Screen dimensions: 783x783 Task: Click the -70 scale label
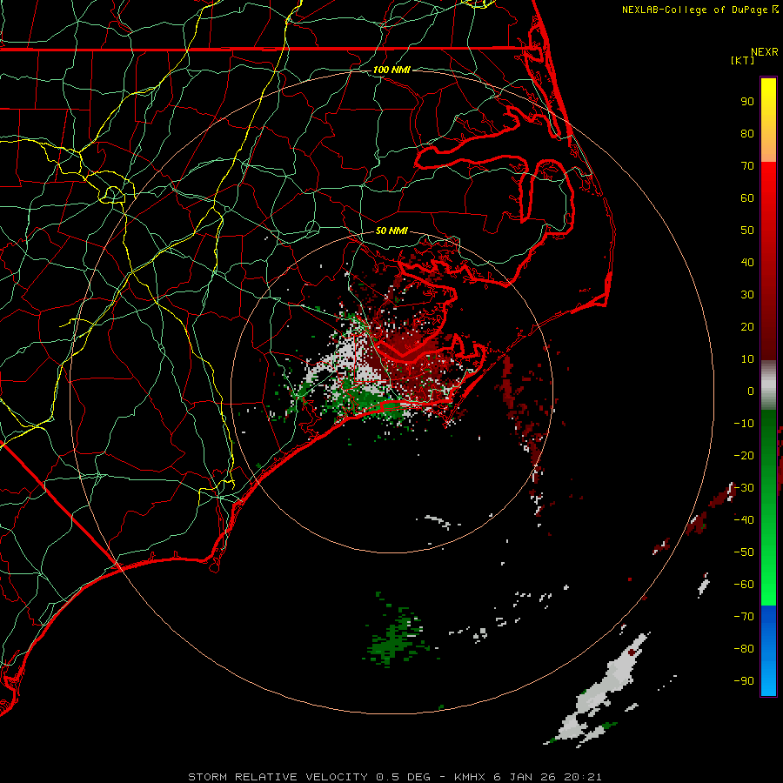tap(744, 617)
